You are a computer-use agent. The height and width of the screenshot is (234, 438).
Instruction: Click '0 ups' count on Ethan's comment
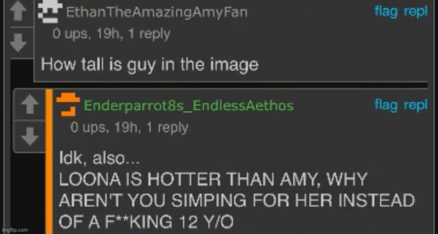[70, 34]
